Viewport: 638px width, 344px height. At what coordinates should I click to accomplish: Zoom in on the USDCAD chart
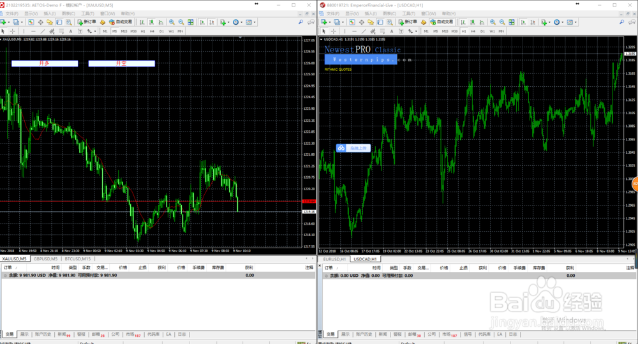[493, 22]
